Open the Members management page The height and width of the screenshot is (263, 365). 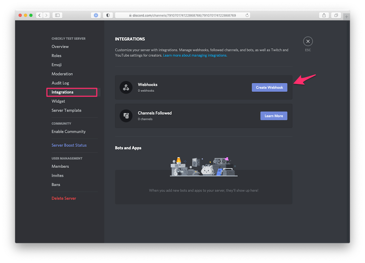click(x=60, y=167)
